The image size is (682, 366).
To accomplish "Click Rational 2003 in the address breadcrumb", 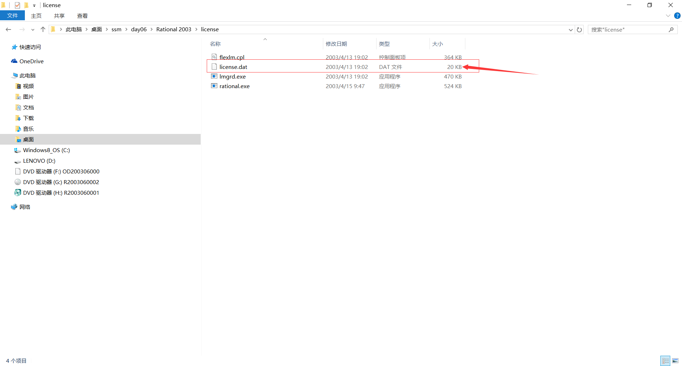I will pyautogui.click(x=174, y=29).
